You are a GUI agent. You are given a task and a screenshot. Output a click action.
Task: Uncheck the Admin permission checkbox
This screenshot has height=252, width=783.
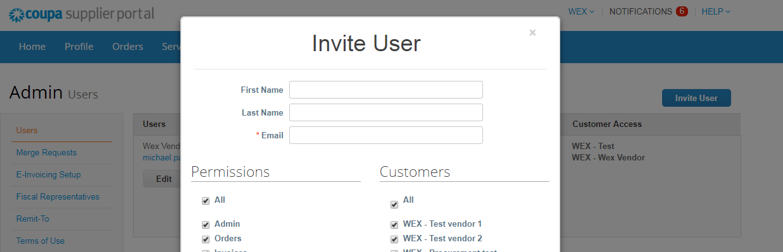206,225
